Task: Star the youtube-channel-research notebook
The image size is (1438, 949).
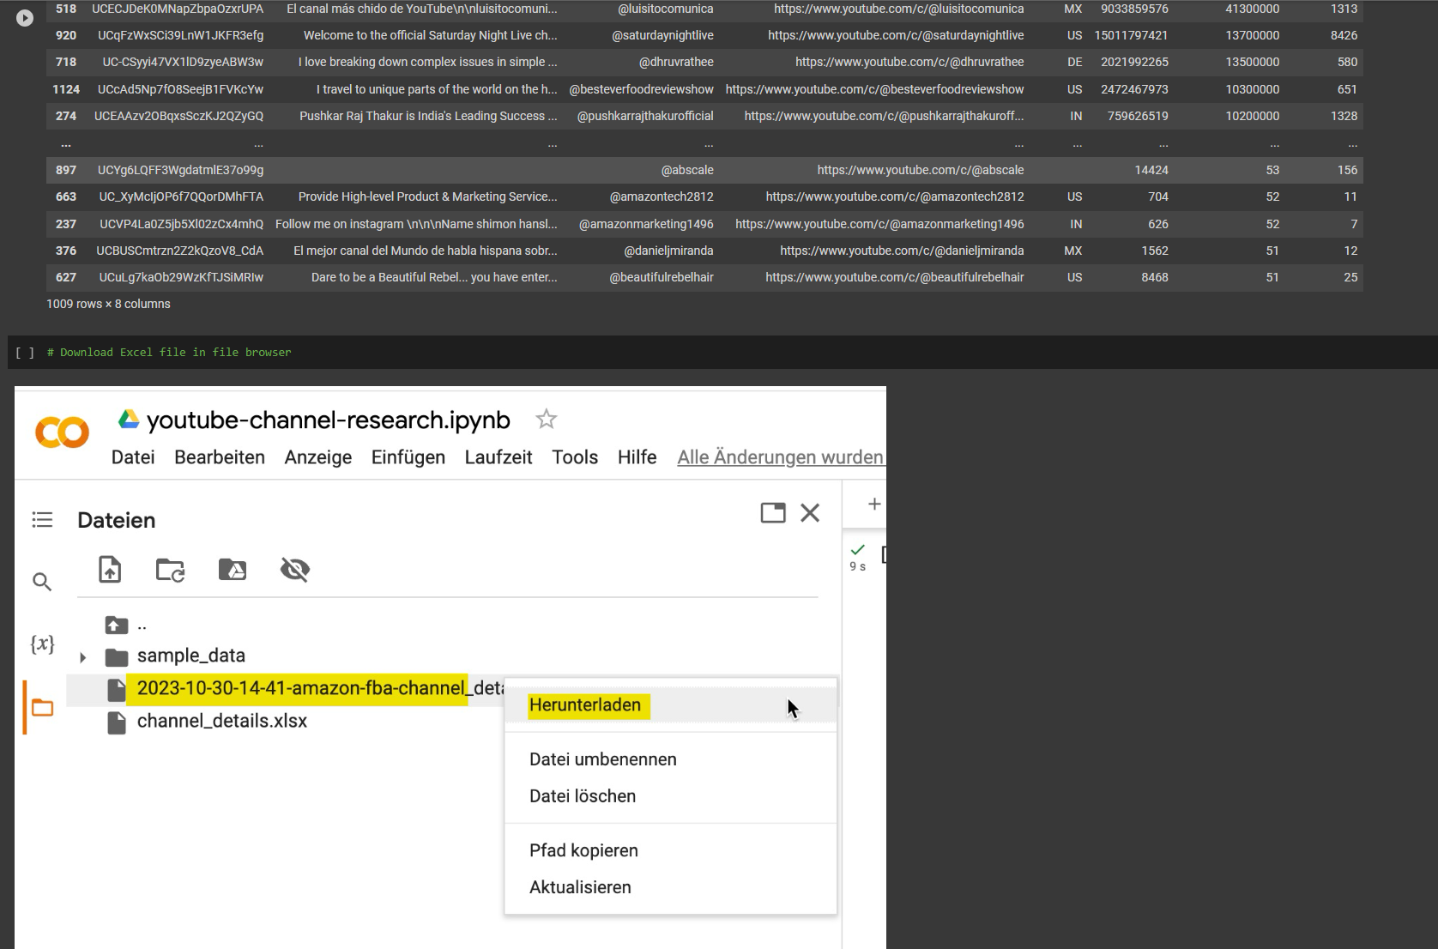Action: pyautogui.click(x=546, y=420)
